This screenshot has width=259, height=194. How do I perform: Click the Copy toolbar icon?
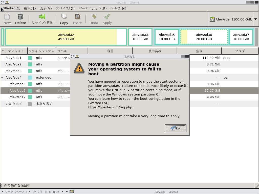point(64,17)
